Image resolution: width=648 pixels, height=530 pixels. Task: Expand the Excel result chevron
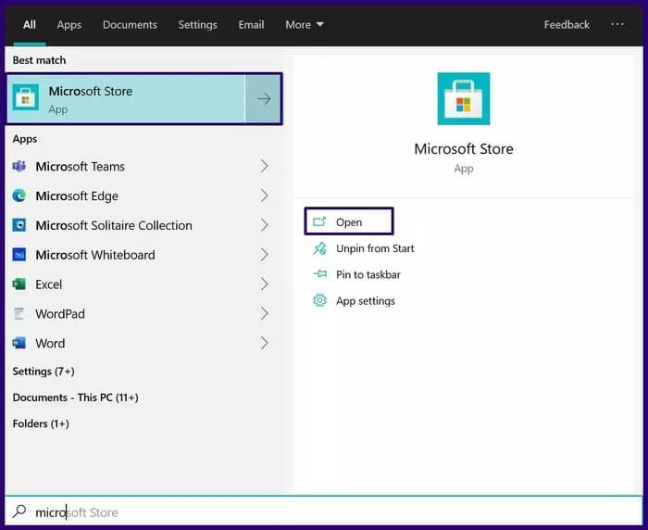tap(265, 284)
